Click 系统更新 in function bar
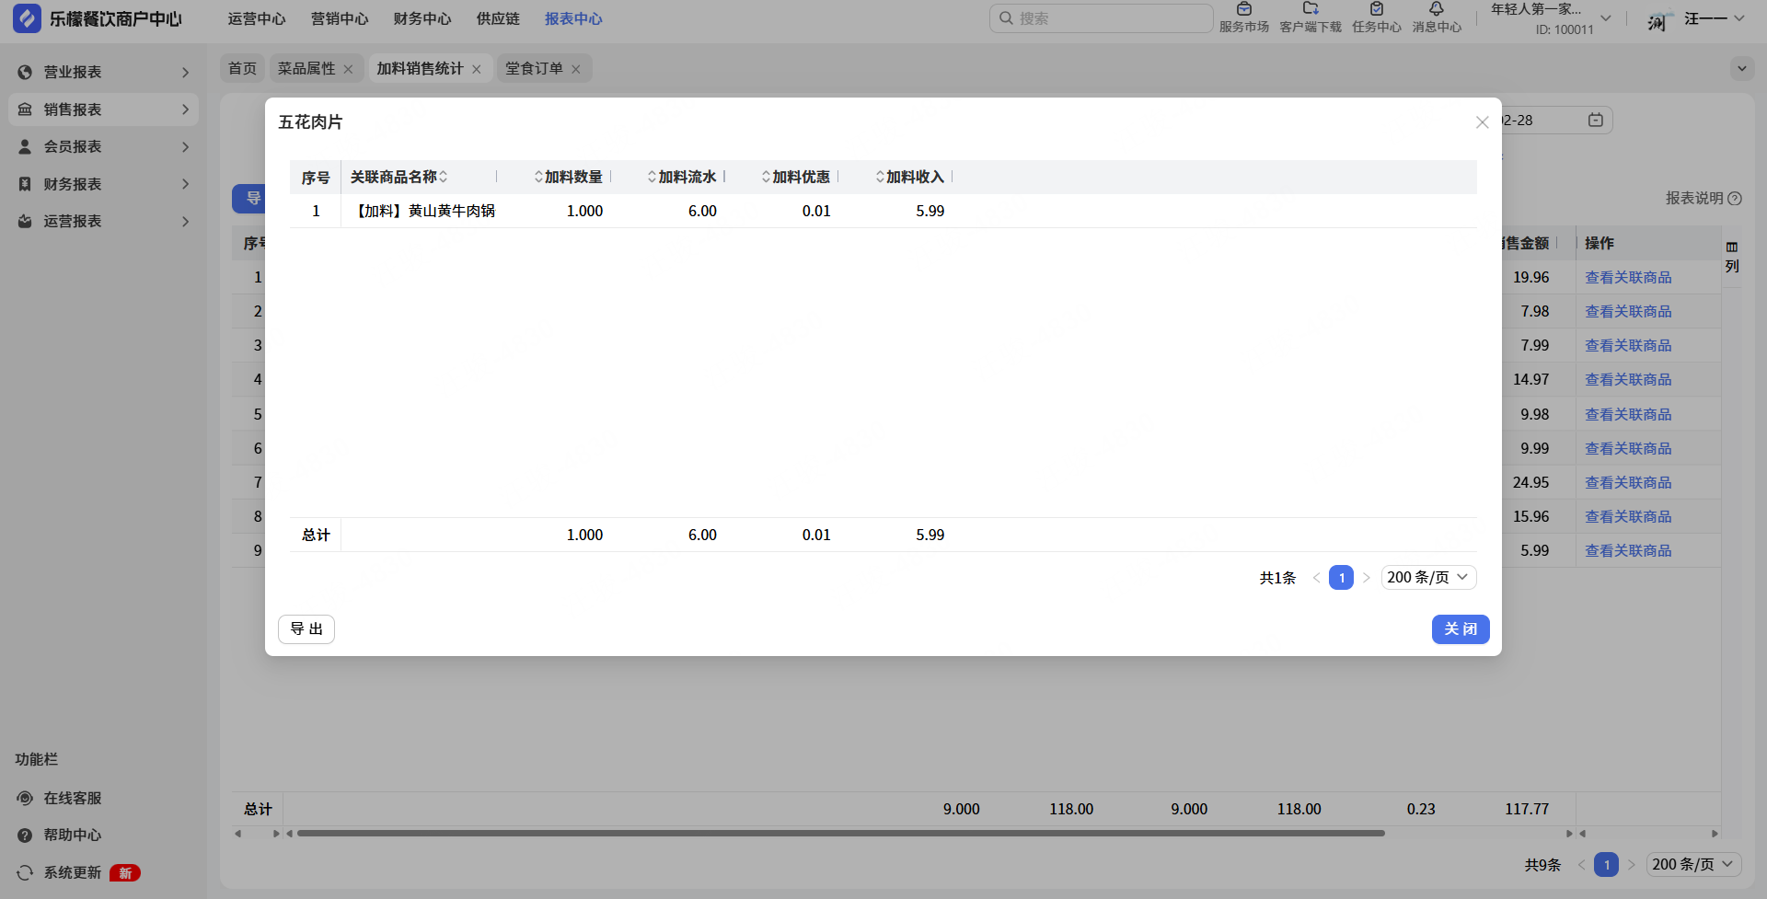 coord(73,872)
